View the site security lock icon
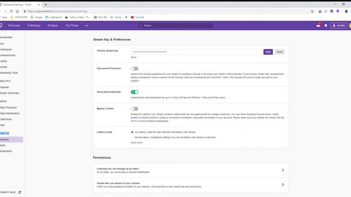Screen dimensions: 351x197 point(25,11)
